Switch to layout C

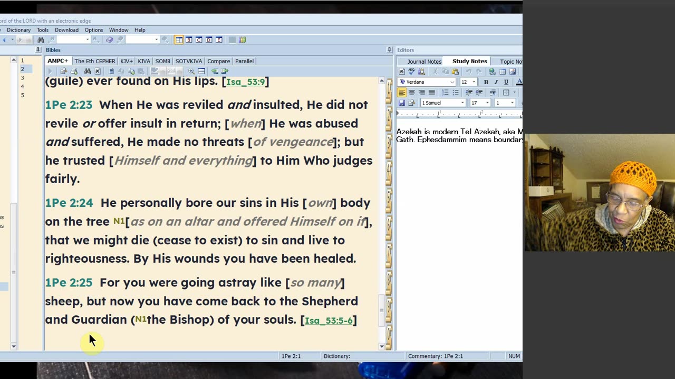[199, 40]
